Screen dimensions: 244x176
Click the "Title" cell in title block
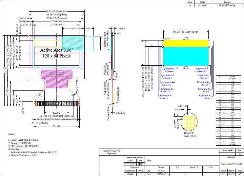click(x=149, y=161)
